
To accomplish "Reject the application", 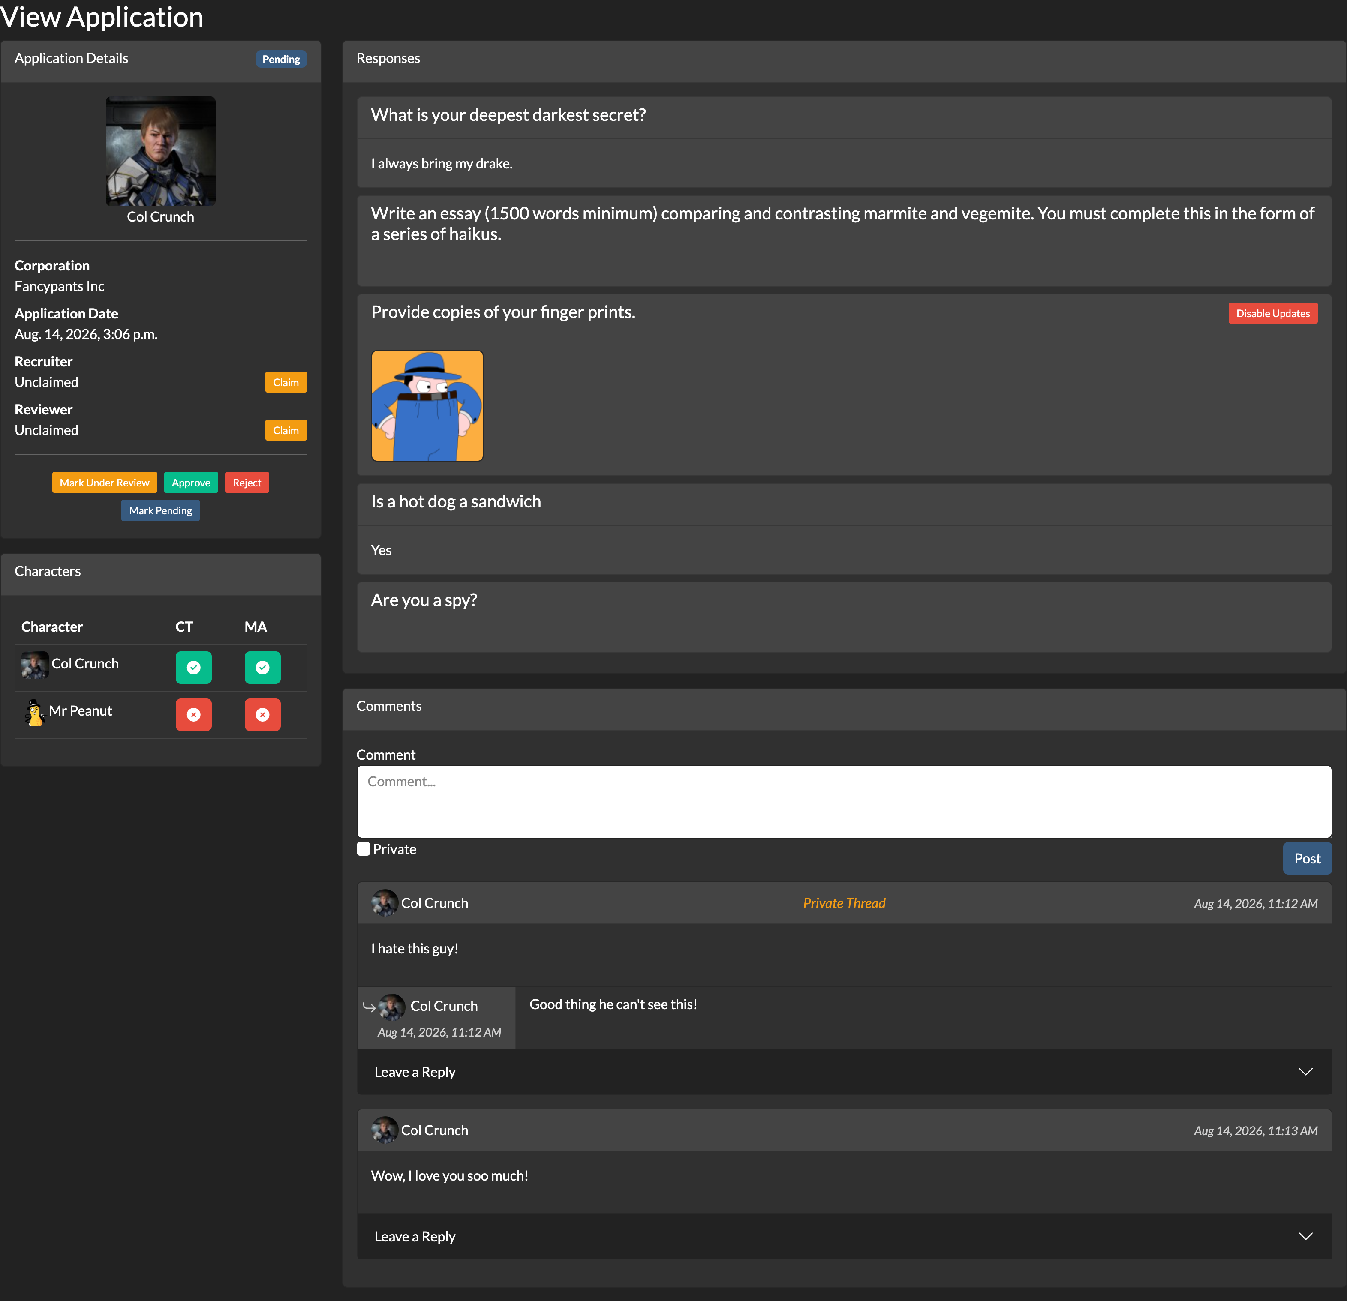I will pos(247,482).
